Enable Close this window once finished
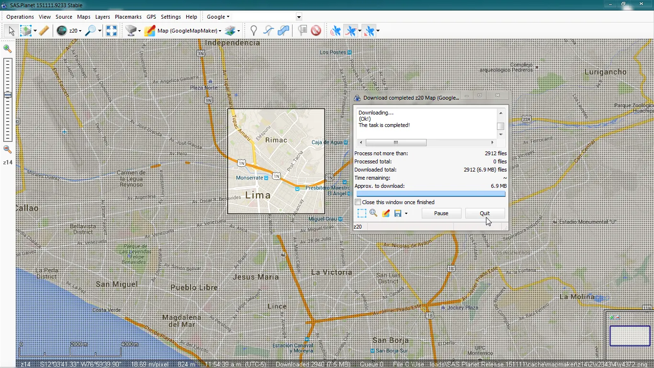The height and width of the screenshot is (368, 654). pyautogui.click(x=358, y=202)
